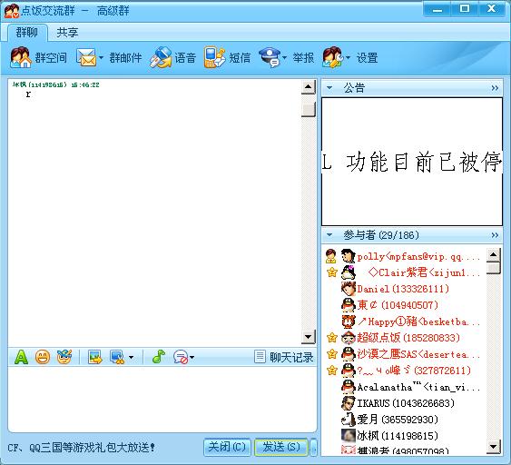The height and width of the screenshot is (465, 511).
Task: Click IKARUS avatar icon
Action: (348, 403)
